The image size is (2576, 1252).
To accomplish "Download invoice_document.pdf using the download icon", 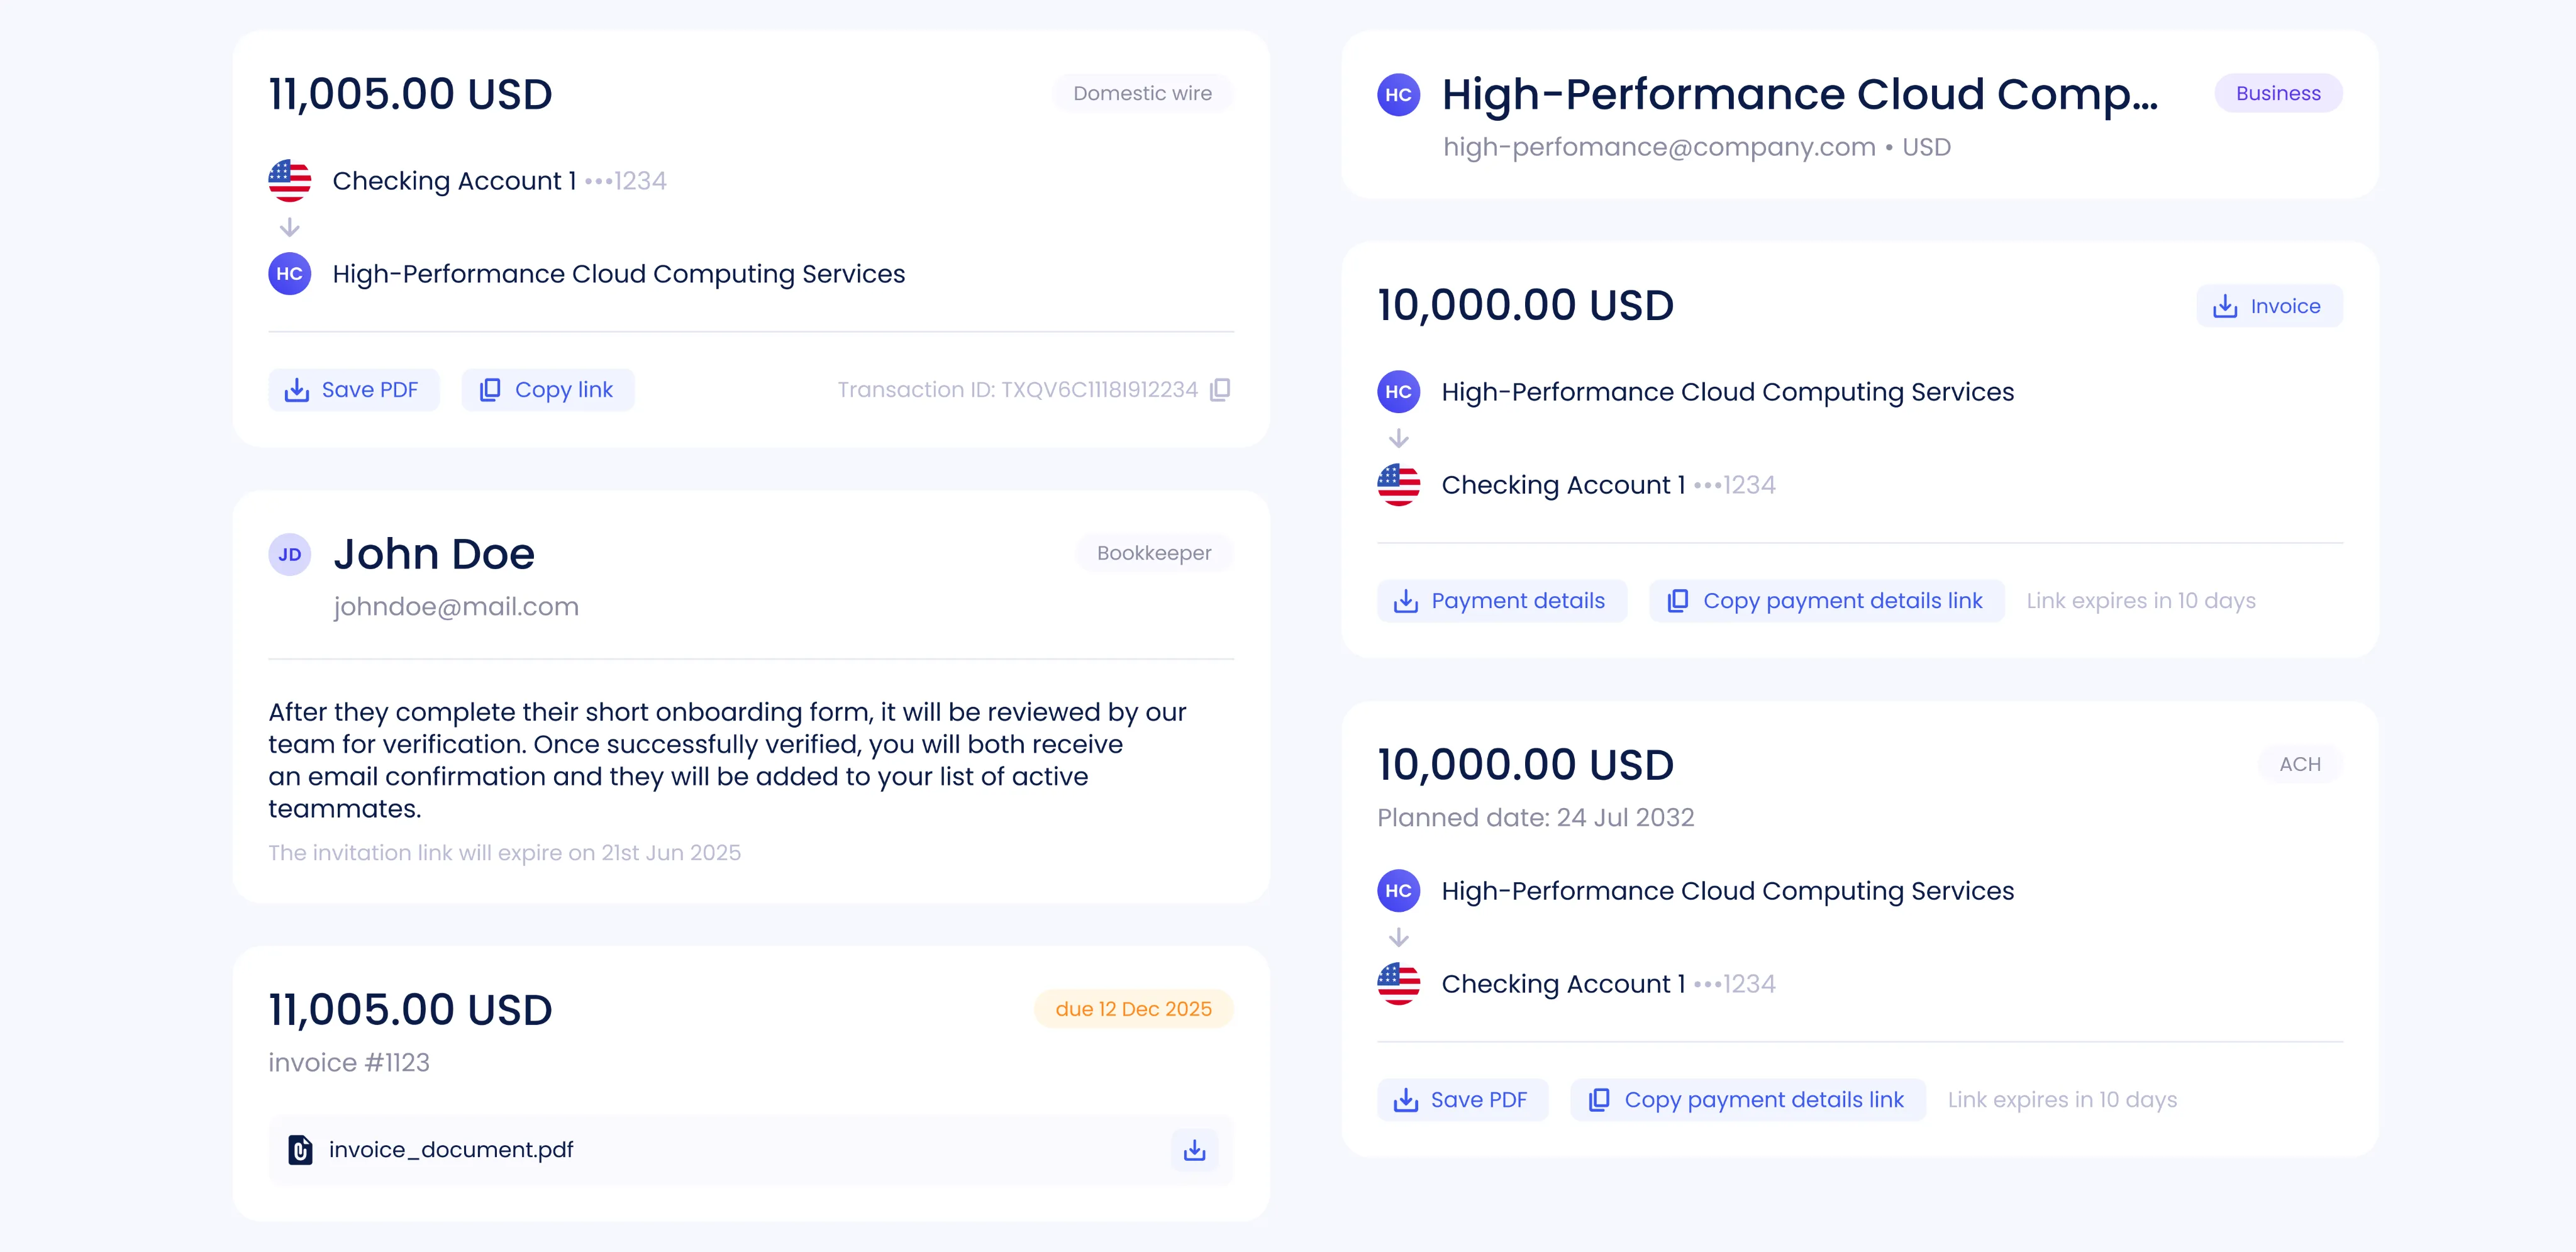I will (x=1194, y=1150).
